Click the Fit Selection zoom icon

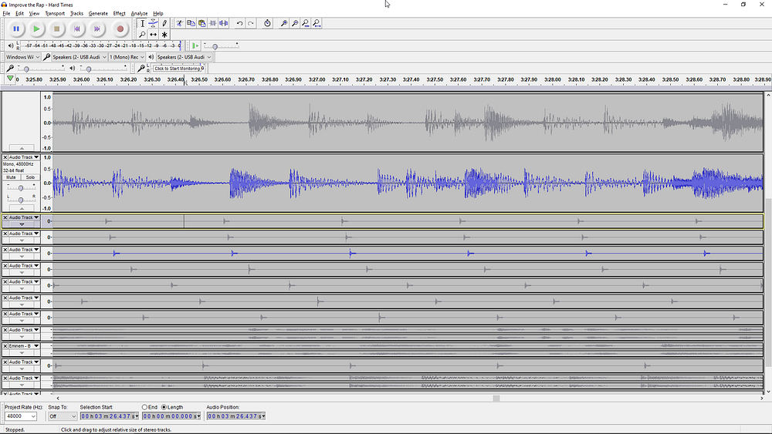(306, 23)
